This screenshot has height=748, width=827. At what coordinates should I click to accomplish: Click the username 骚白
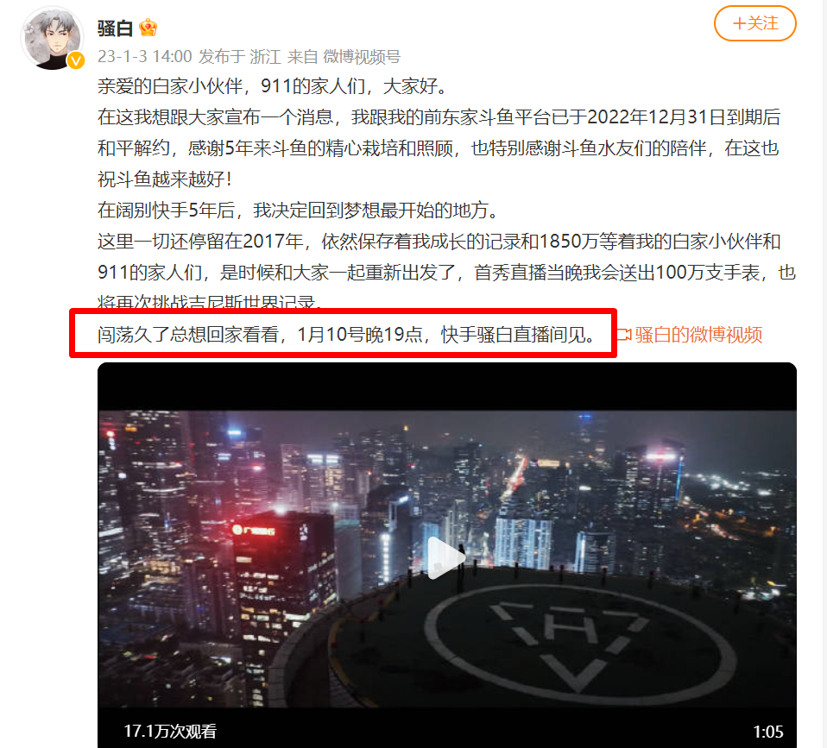pyautogui.click(x=115, y=28)
